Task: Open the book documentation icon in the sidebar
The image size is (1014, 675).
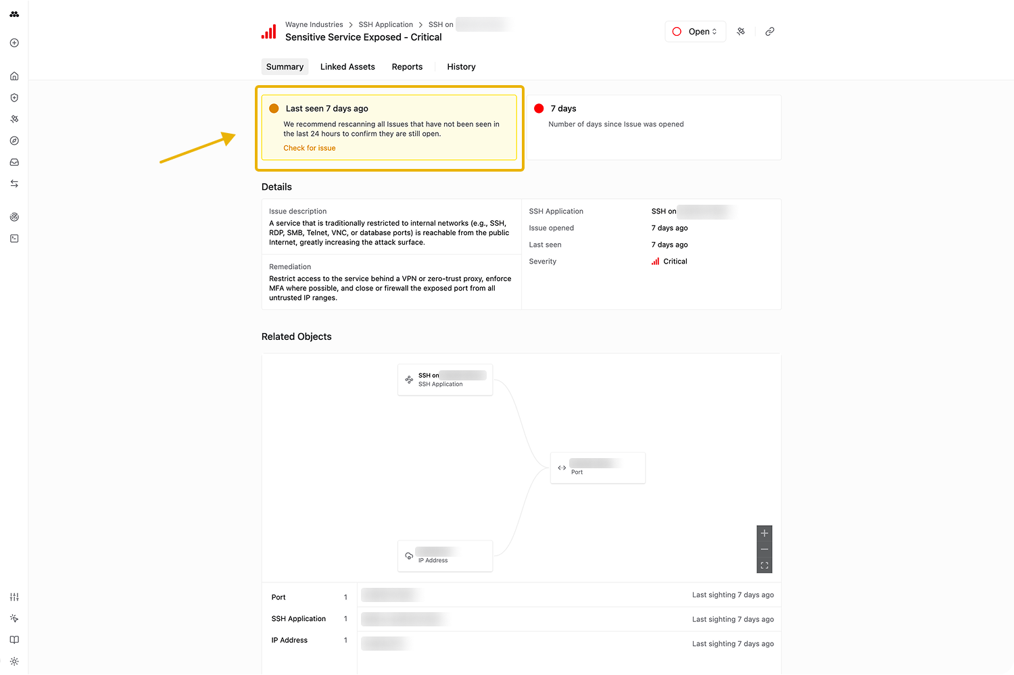Action: tap(14, 640)
